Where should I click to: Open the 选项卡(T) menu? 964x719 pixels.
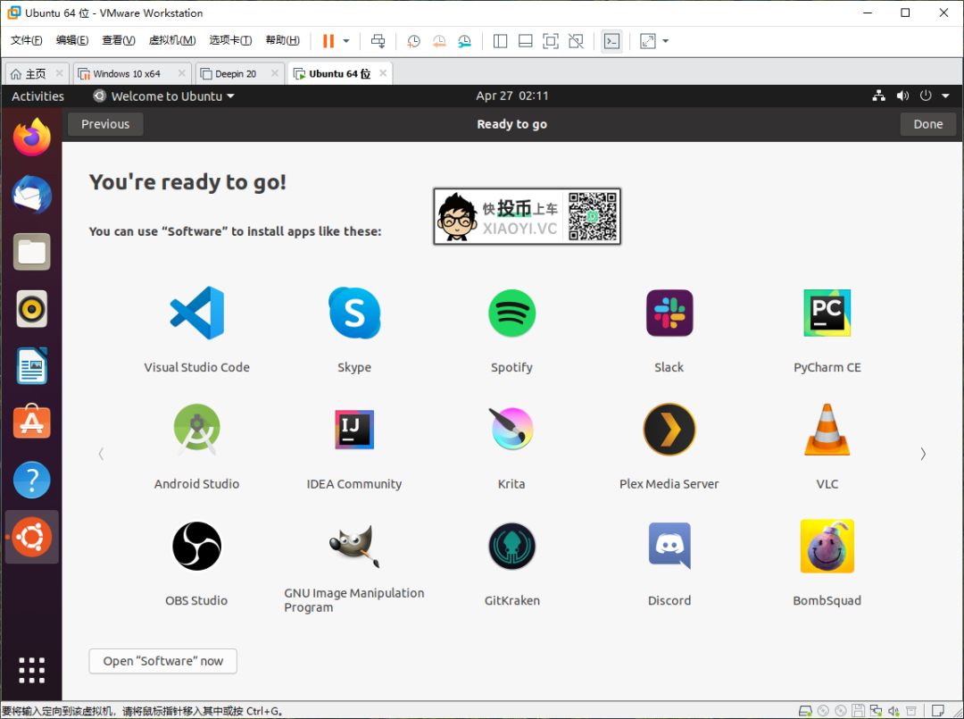(x=230, y=40)
